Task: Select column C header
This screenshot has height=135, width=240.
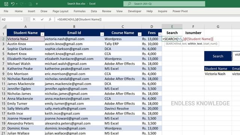Action: pyautogui.click(x=123, y=27)
